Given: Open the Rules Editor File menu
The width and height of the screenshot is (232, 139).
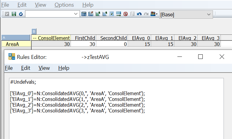Looking at the screenshot, I should tap(8, 68).
